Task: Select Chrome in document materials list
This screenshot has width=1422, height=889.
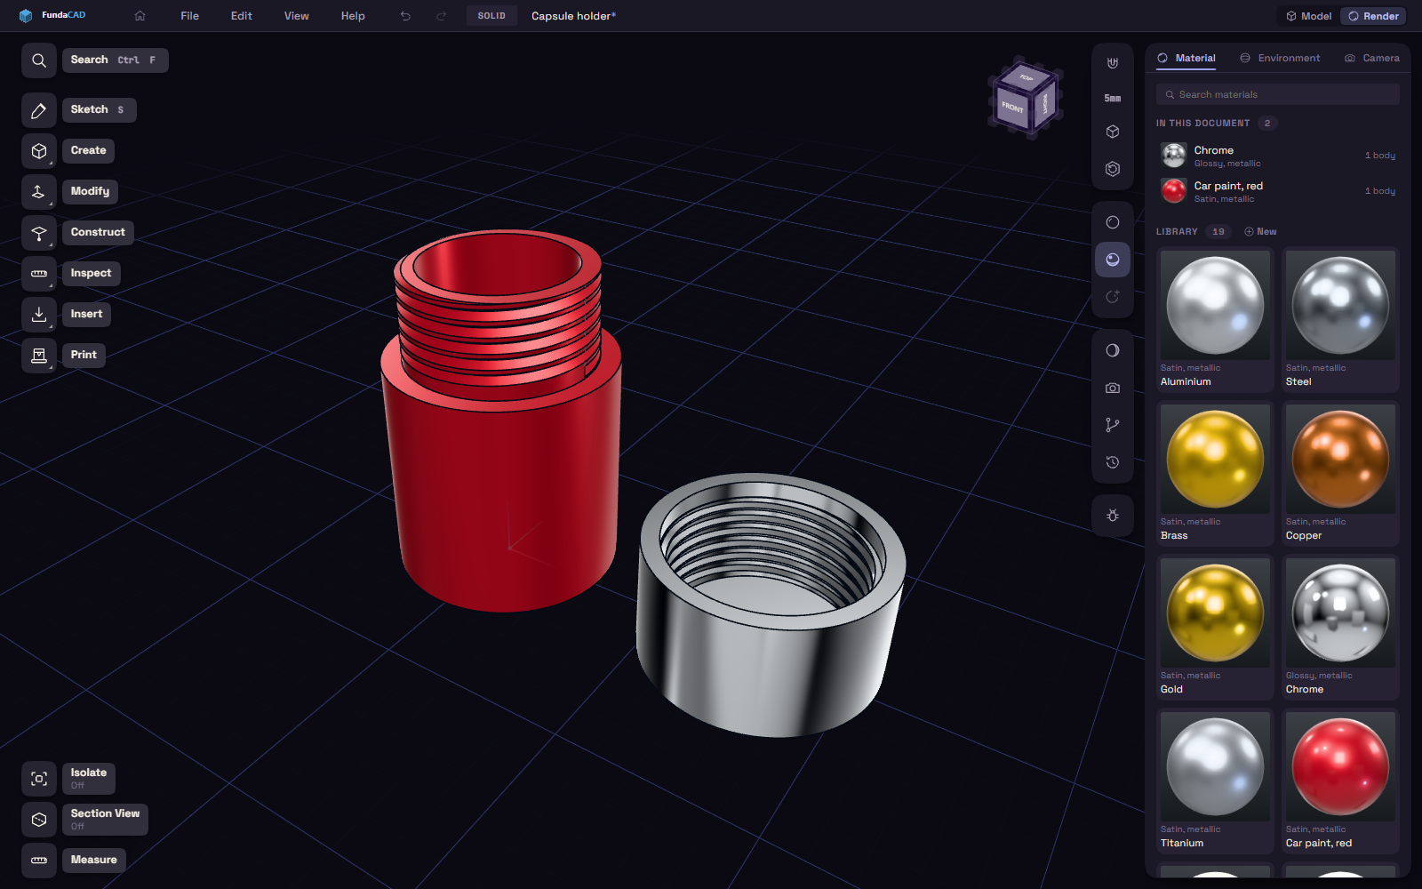Action: coord(1277,156)
